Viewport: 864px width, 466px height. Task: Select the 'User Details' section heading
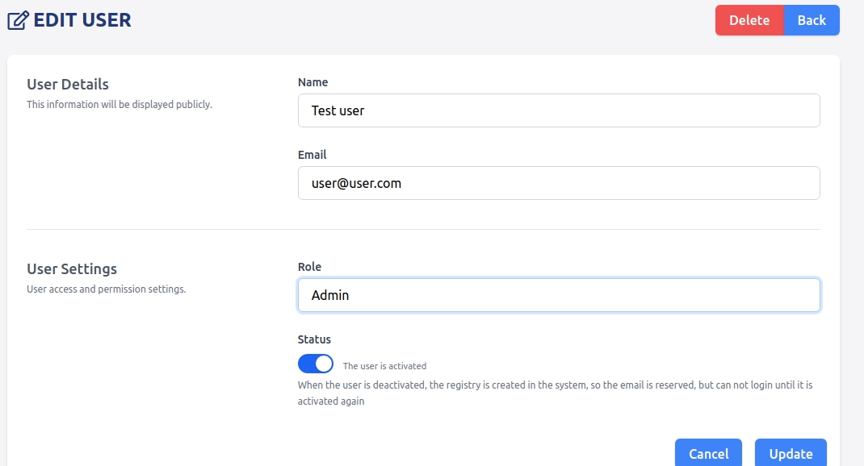point(68,84)
